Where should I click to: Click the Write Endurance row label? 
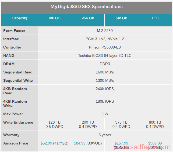pos(18,122)
